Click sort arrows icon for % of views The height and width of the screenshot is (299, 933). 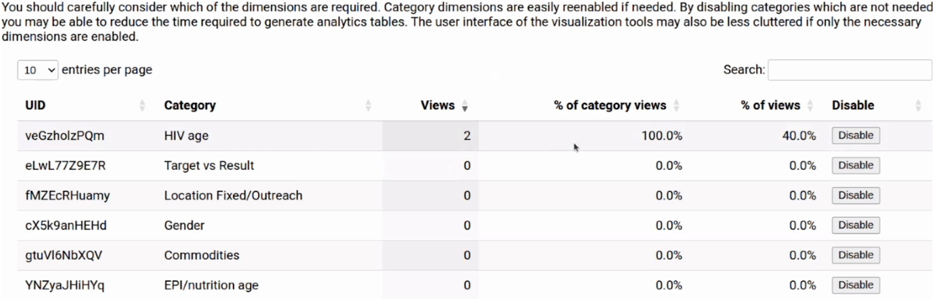click(810, 105)
